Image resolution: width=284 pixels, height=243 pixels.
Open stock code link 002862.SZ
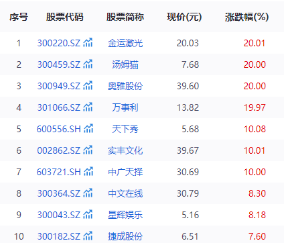tap(59, 150)
